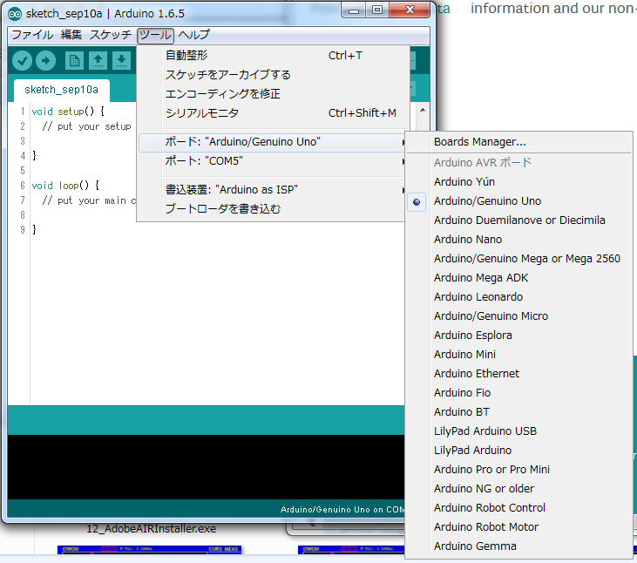Click the editor scrollbar up arrow

tap(423, 110)
